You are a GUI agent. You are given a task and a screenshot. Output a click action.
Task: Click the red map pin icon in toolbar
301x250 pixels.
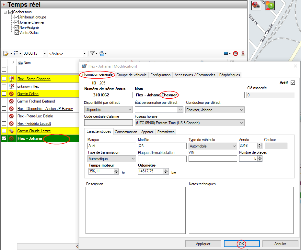coord(243,53)
